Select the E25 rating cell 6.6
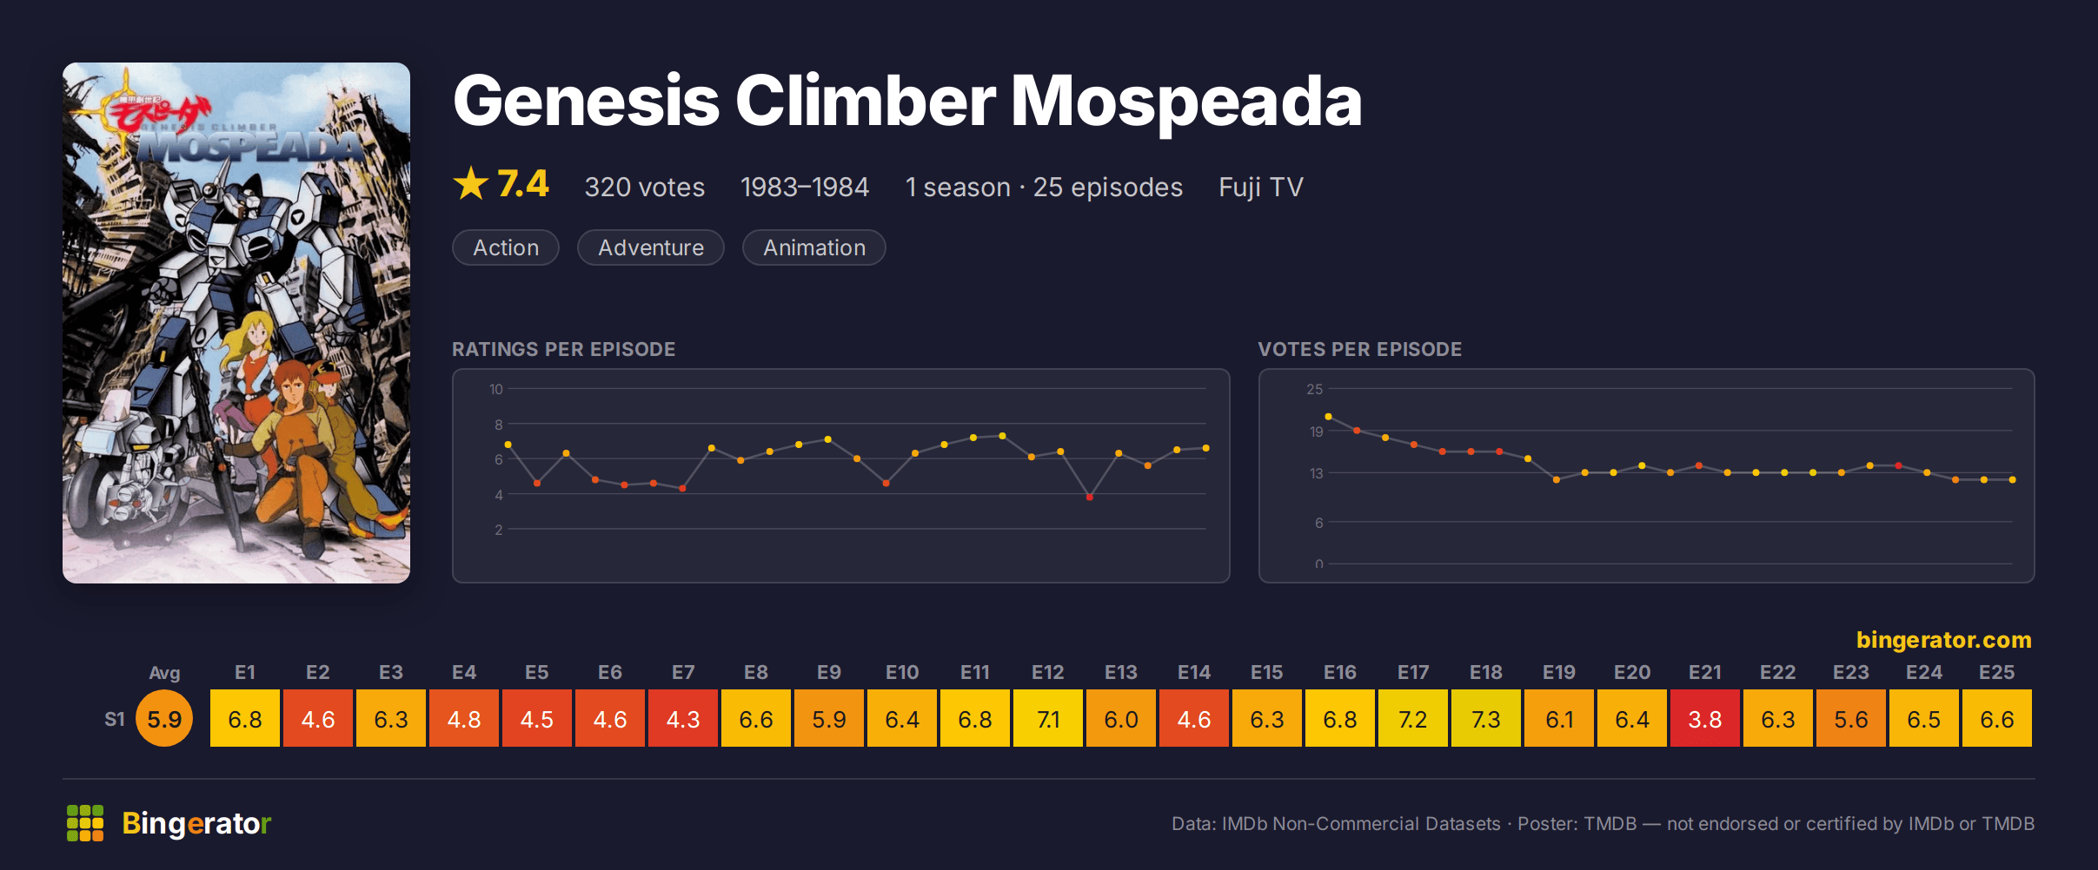The height and width of the screenshot is (870, 2098). 1997,719
